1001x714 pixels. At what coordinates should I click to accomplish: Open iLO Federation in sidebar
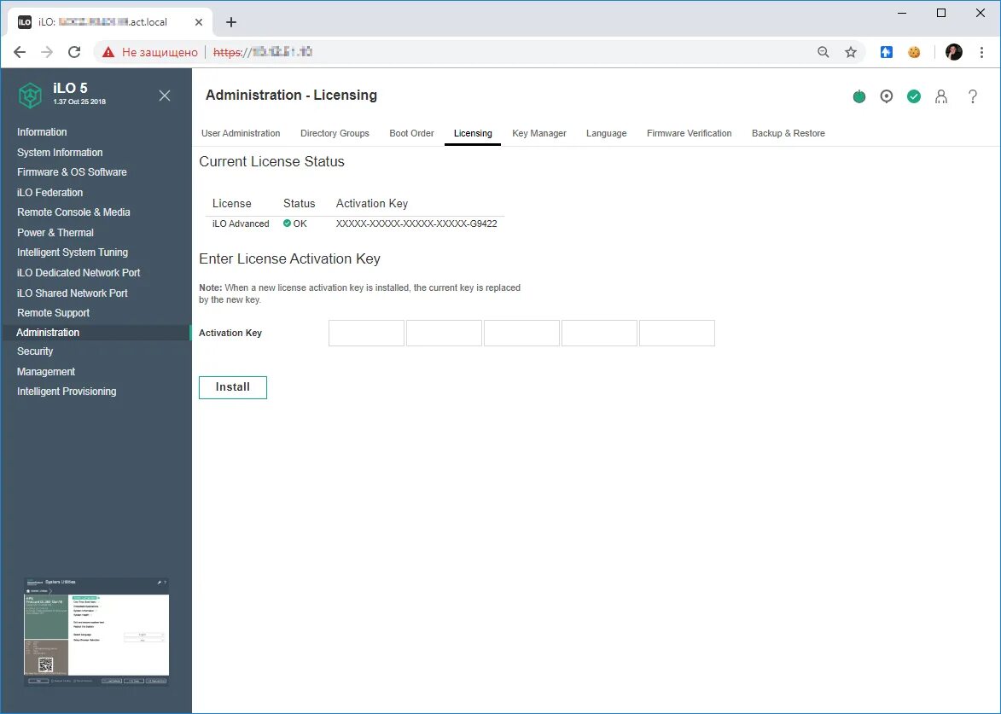[49, 193]
